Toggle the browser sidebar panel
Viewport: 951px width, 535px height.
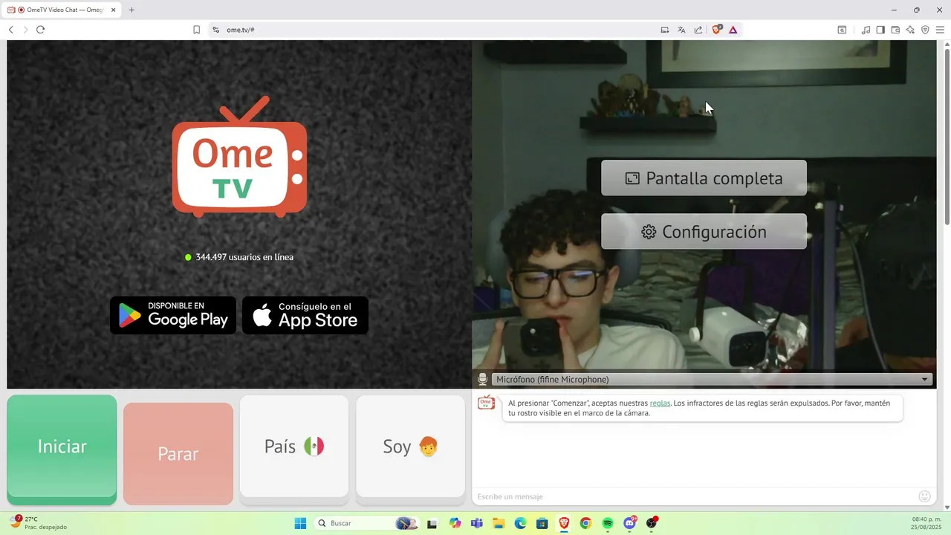[880, 30]
